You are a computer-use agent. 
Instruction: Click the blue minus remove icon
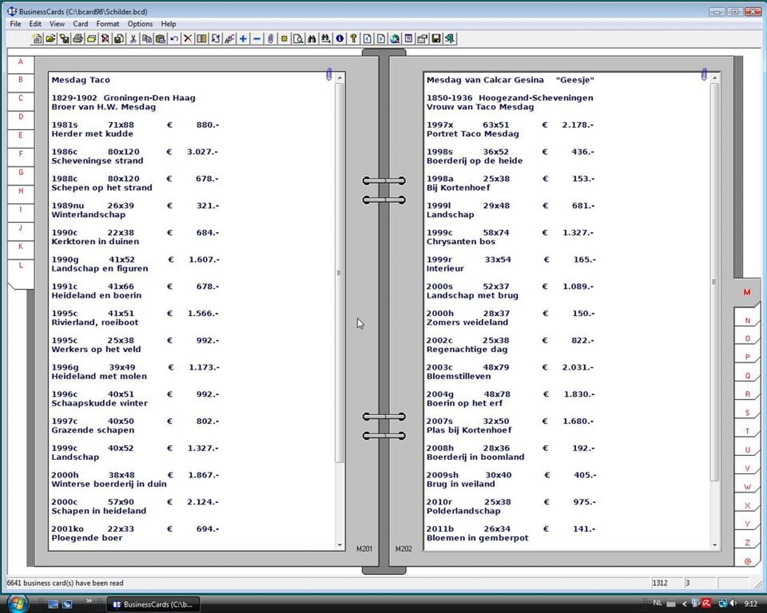point(257,39)
